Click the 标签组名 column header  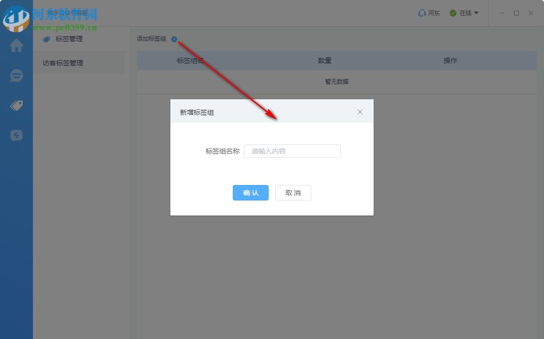[x=190, y=61]
